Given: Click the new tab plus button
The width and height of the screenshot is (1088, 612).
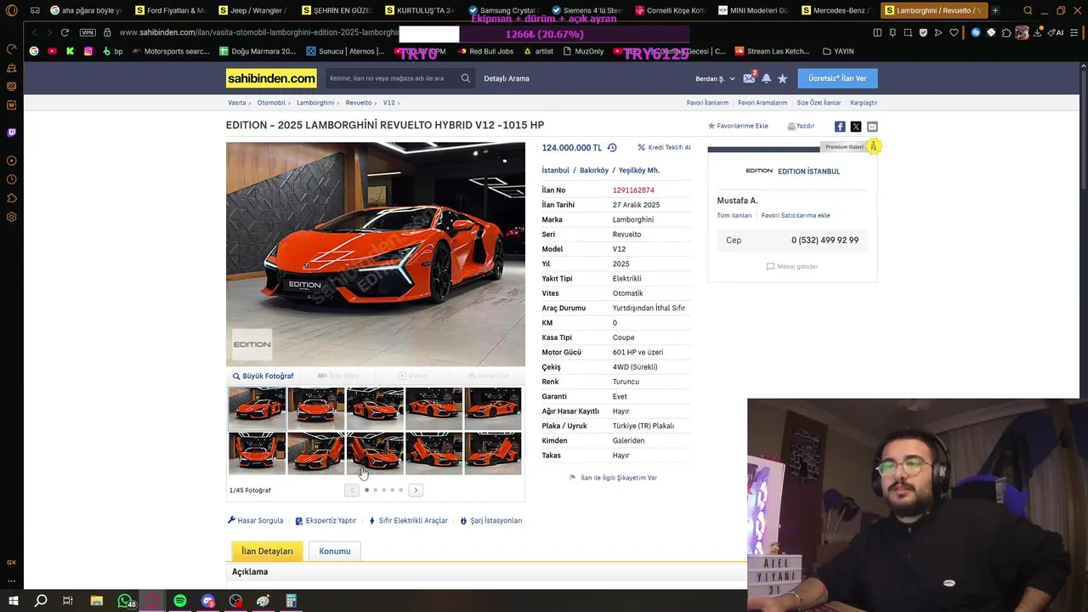Looking at the screenshot, I should click(x=995, y=10).
